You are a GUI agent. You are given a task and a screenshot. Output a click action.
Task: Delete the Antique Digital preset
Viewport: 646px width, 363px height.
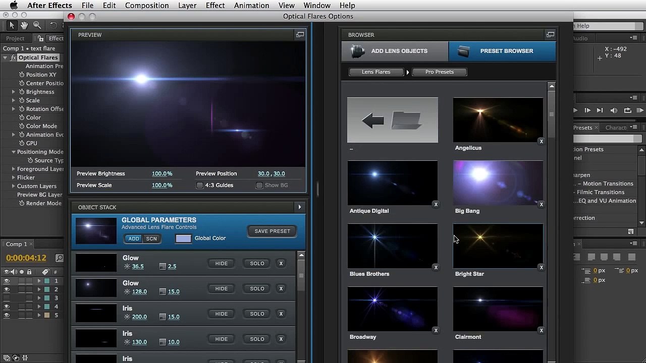click(436, 204)
